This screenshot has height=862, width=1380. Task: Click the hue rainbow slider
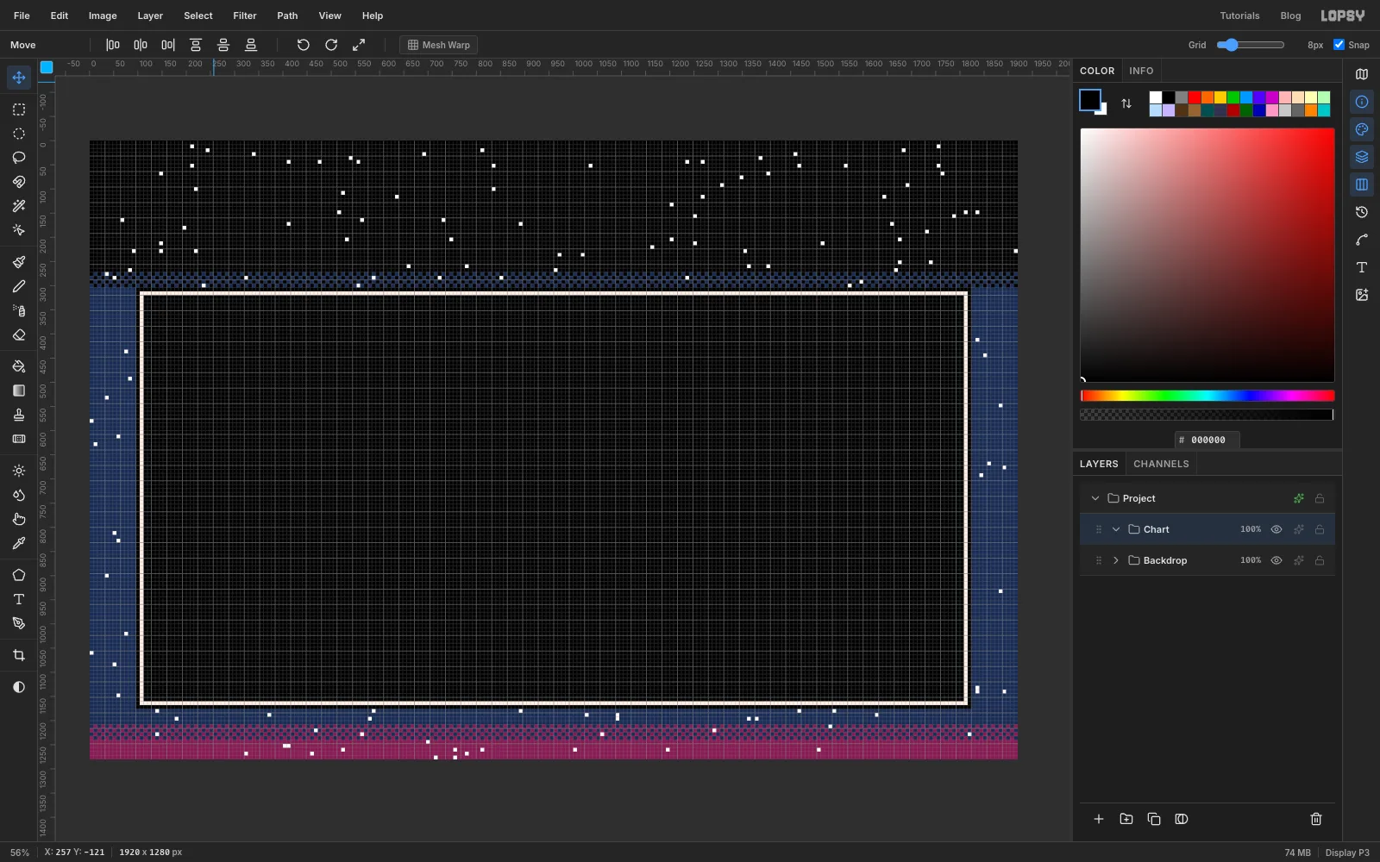pyautogui.click(x=1207, y=396)
